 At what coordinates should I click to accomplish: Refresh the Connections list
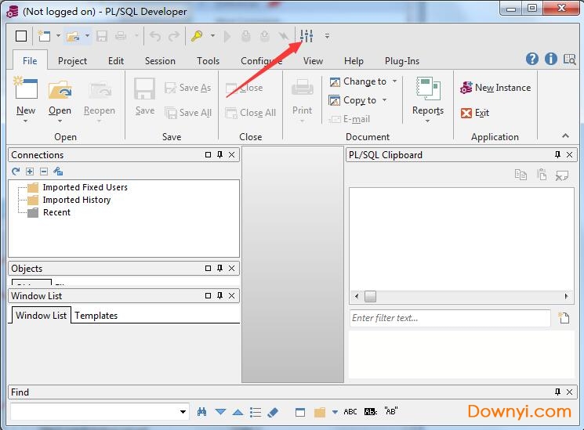[x=16, y=172]
